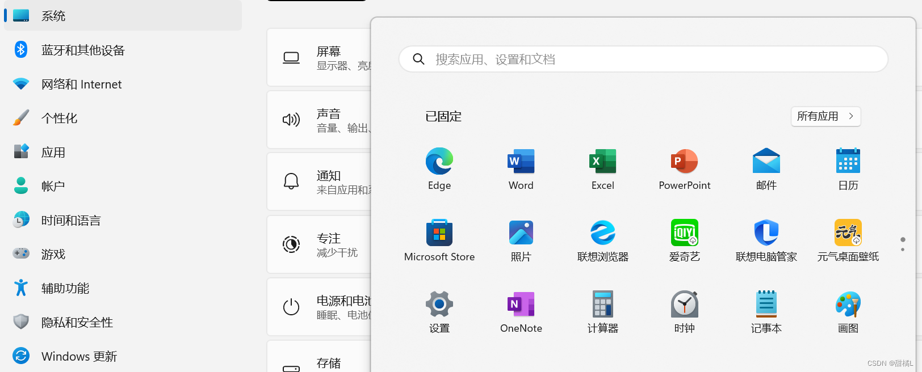Open the 电源和电池 power settings card
Screen dimensions: 922x372
tap(319, 307)
